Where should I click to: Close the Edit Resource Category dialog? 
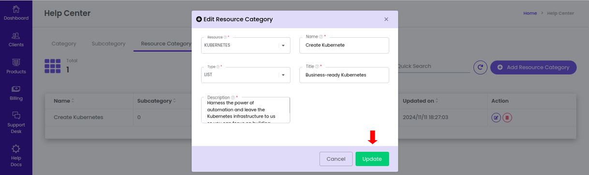[386, 19]
